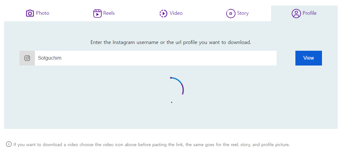Click the Story circle icon
This screenshot has width=347, height=147.
pos(231,14)
